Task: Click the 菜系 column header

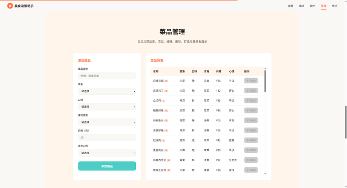Action: pos(182,72)
